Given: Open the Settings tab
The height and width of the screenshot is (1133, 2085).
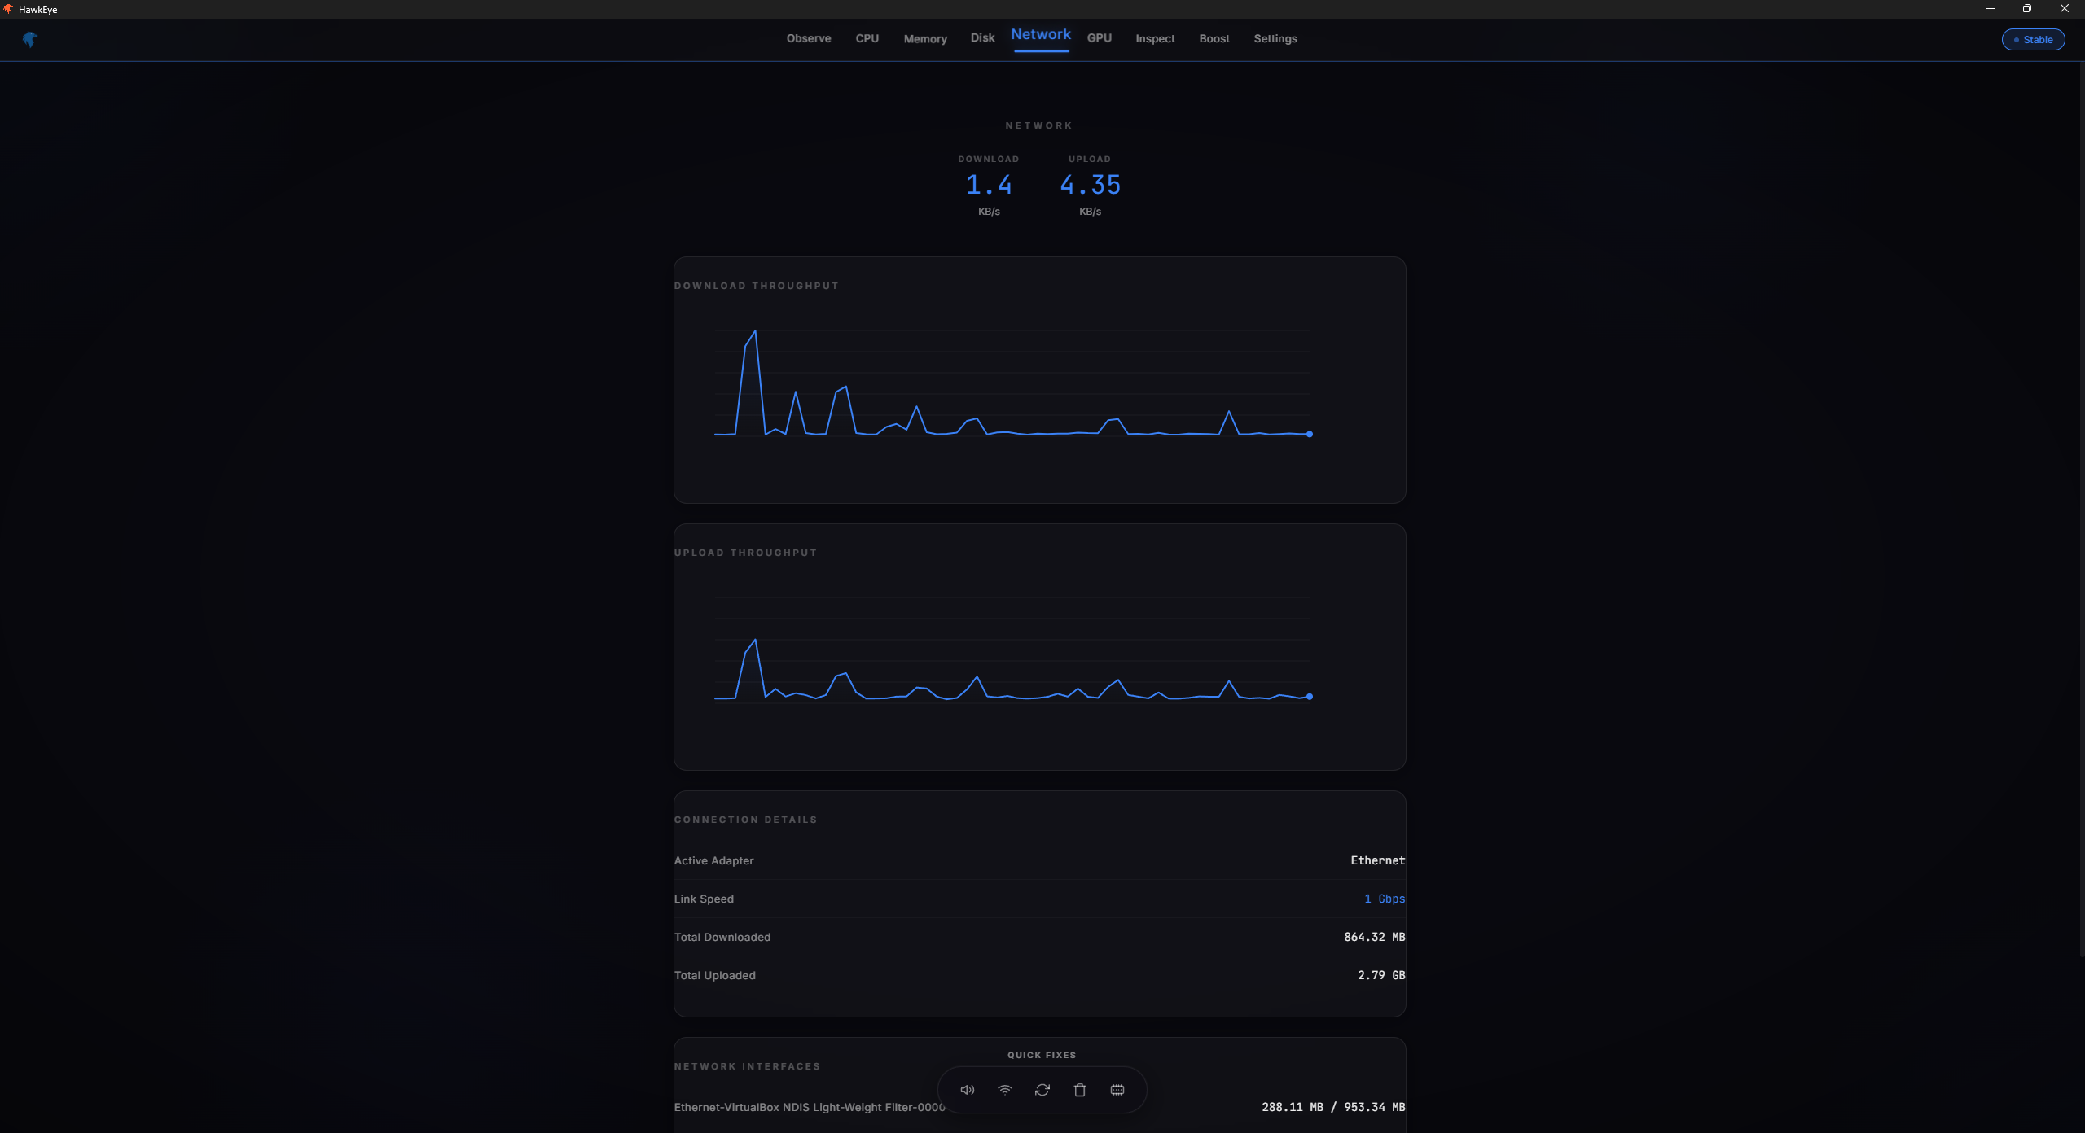Looking at the screenshot, I should [x=1275, y=38].
